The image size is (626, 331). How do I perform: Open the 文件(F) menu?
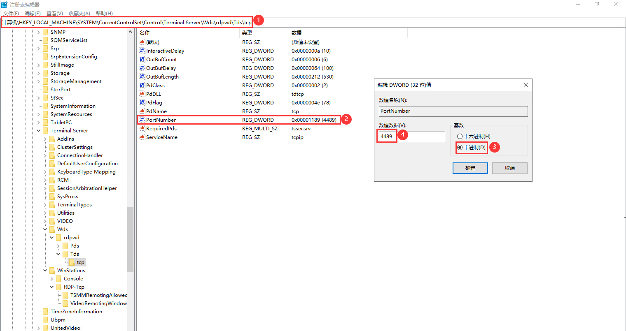[x=11, y=14]
